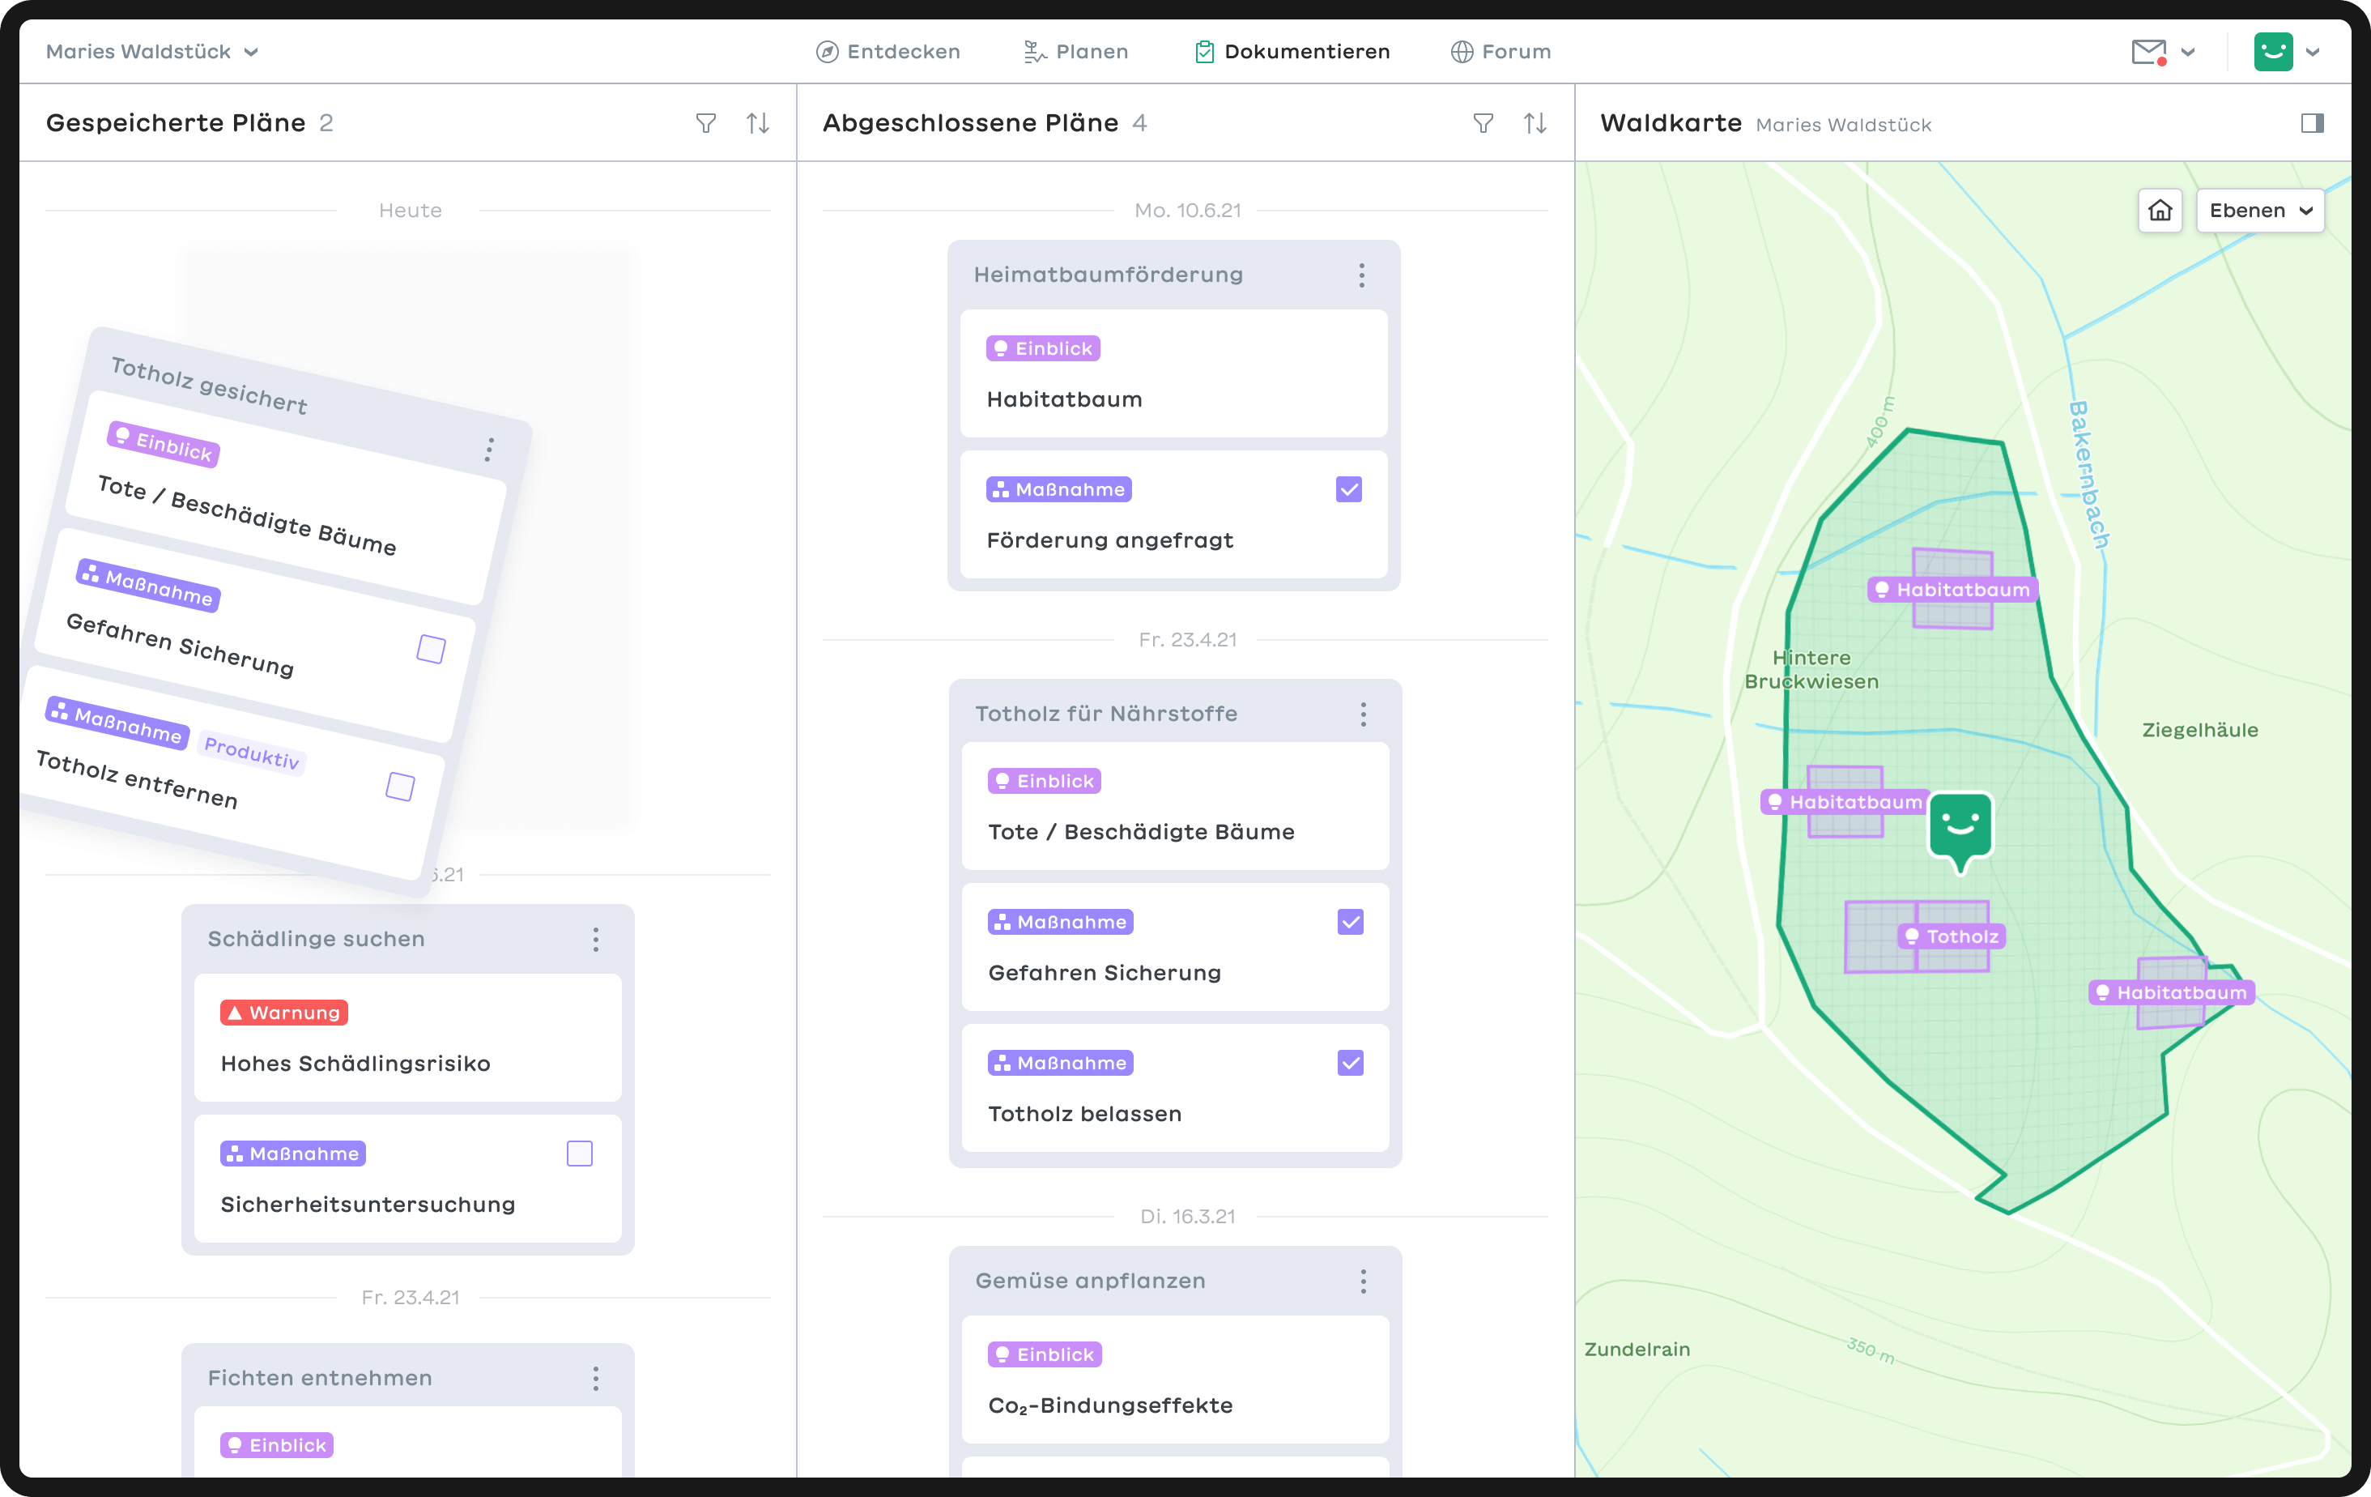The height and width of the screenshot is (1497, 2371).
Task: Select the Habitatbaum marker at eastern edge
Action: (x=2172, y=993)
